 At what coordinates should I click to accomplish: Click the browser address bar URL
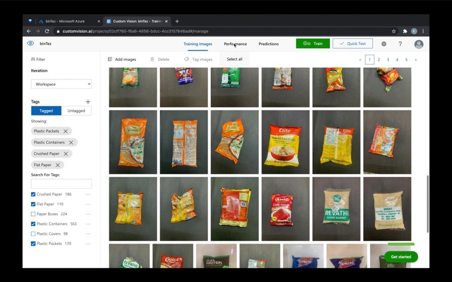[x=135, y=31]
